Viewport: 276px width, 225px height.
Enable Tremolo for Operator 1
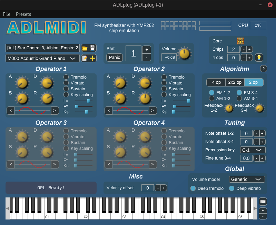click(x=67, y=77)
